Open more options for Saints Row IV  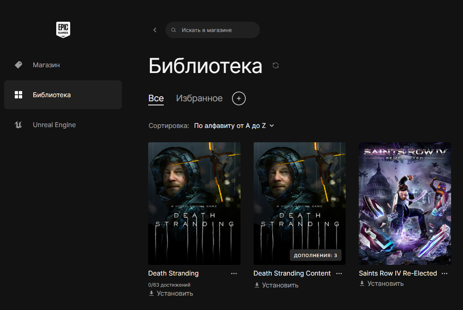pos(445,274)
